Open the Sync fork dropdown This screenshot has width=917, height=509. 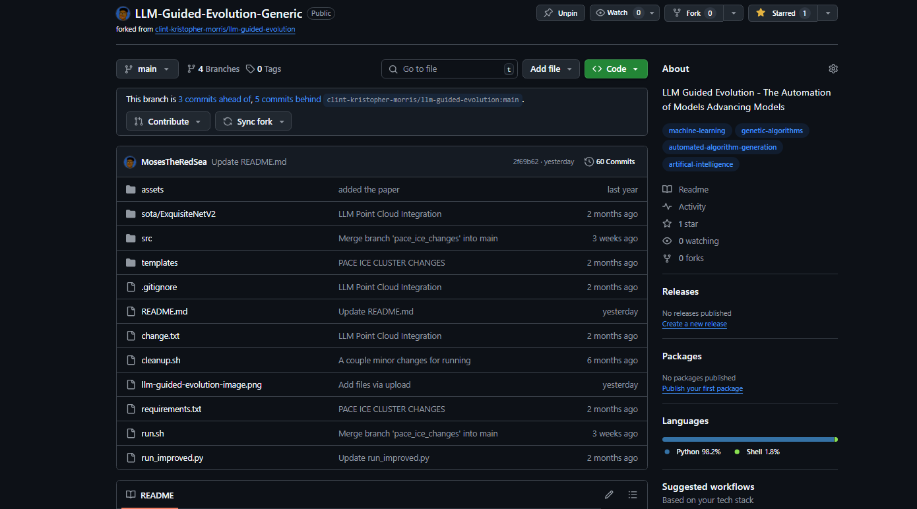pyautogui.click(x=253, y=121)
